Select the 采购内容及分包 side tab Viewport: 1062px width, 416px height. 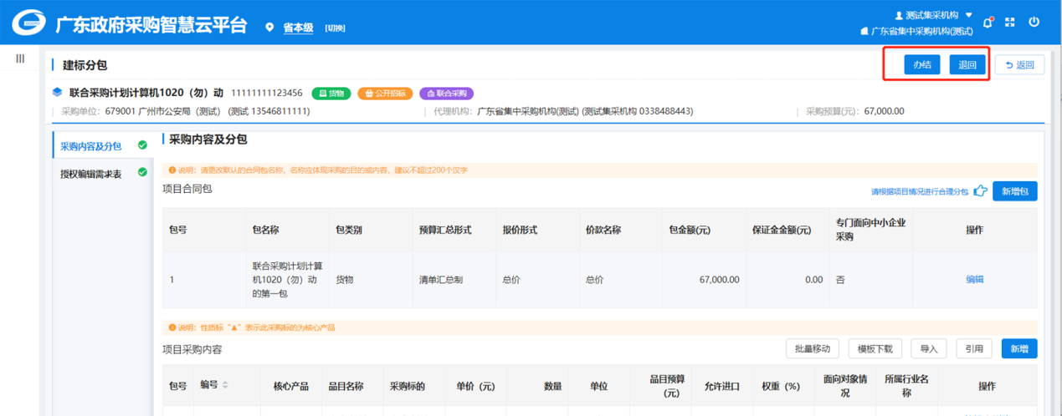90,146
